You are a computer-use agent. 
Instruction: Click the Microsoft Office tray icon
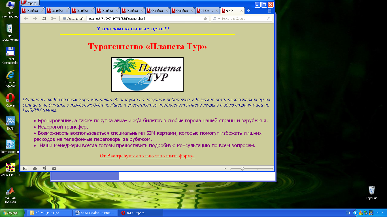pyautogui.click(x=360, y=213)
